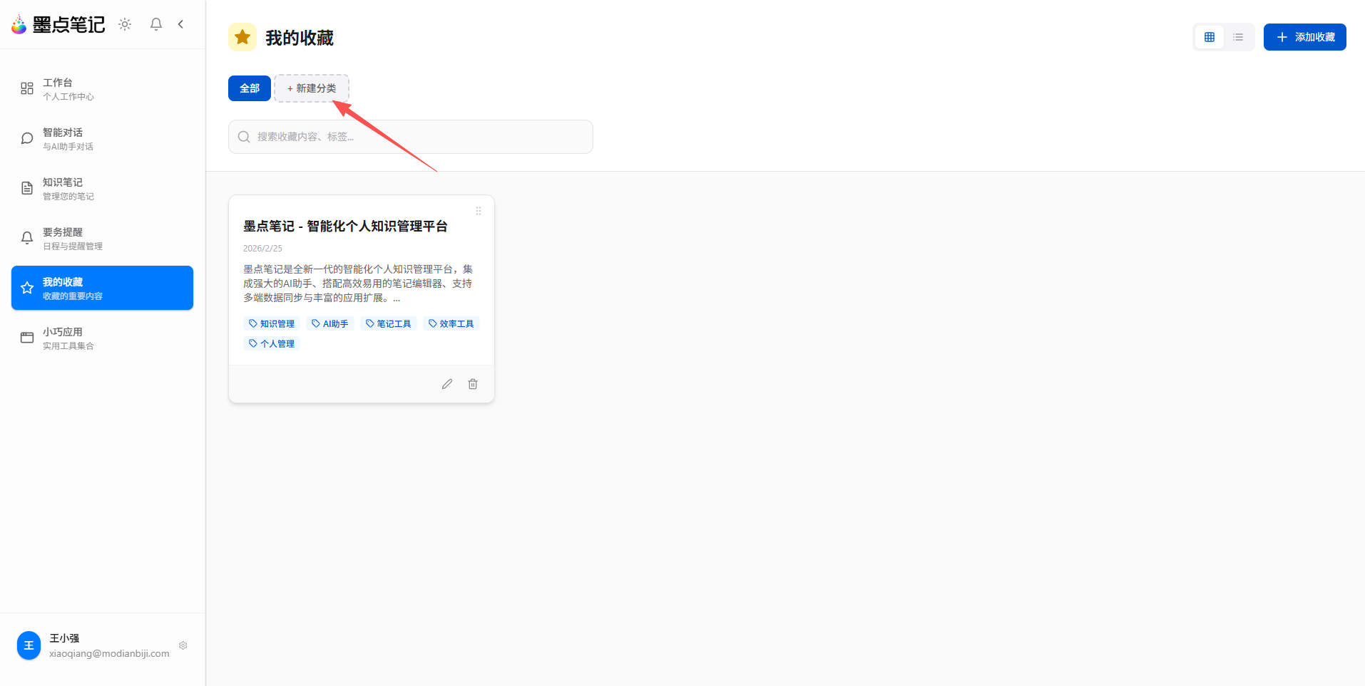Delete the collection using trash icon
This screenshot has width=1365, height=686.
tap(472, 383)
